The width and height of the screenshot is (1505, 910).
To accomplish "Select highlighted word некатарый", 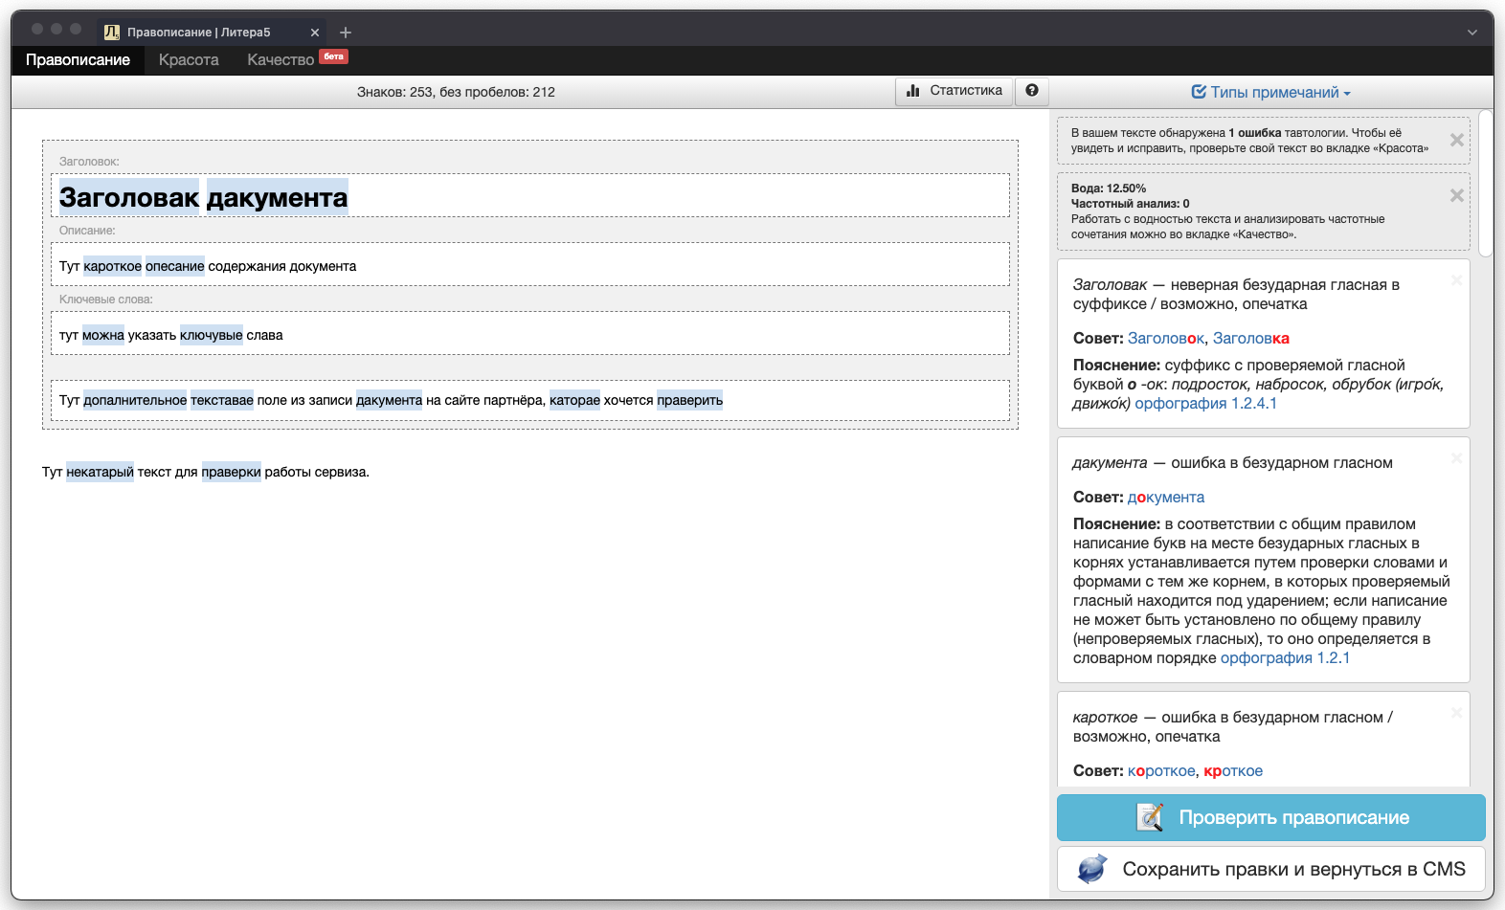I will [100, 472].
